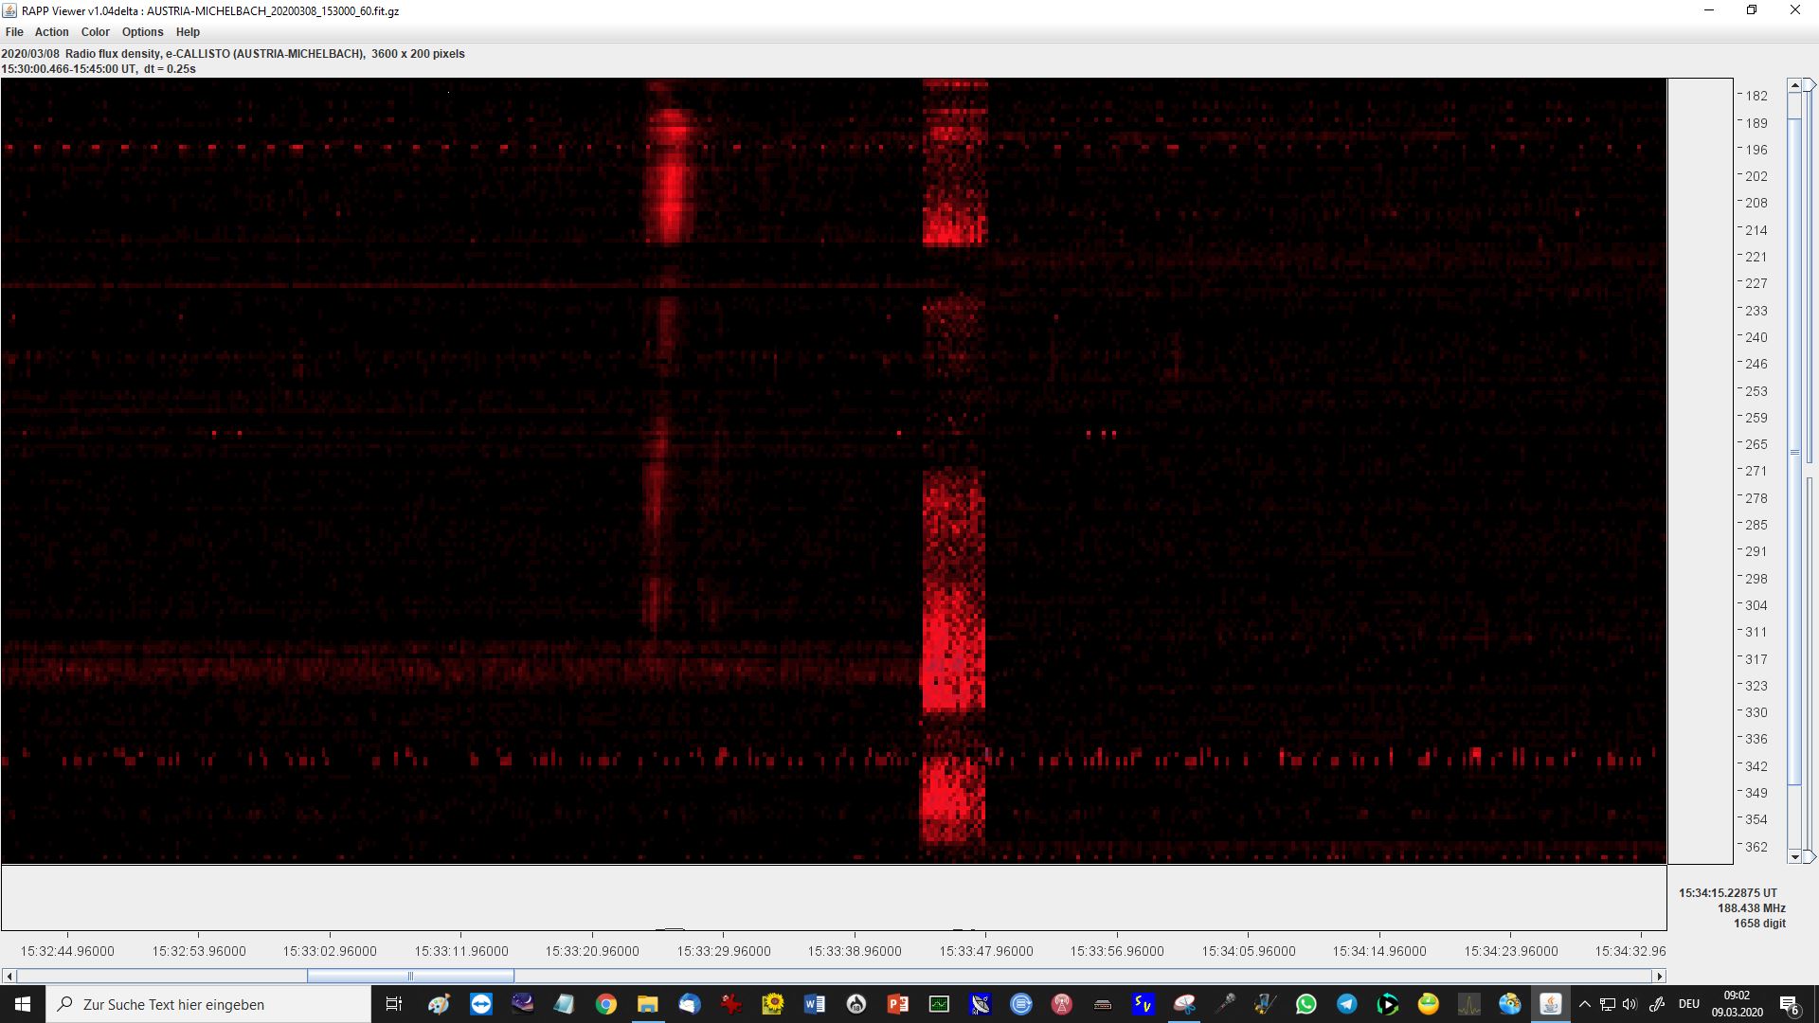Click the 15:32:44.96000 time axis label

tap(67, 951)
